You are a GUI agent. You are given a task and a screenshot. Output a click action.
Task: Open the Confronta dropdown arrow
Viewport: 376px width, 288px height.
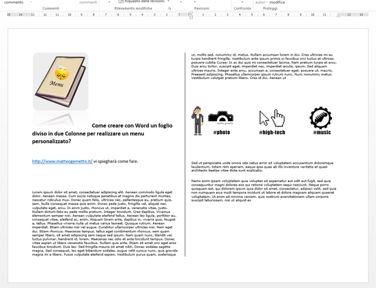click(x=242, y=2)
